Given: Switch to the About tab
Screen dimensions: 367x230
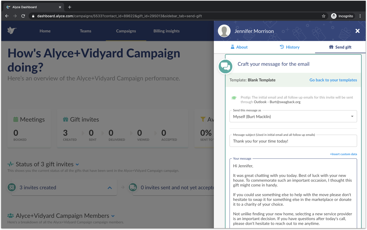Looking at the screenshot, I should [x=239, y=47].
